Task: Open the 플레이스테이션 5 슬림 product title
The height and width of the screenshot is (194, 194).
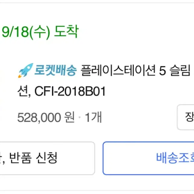Action: (x=135, y=70)
